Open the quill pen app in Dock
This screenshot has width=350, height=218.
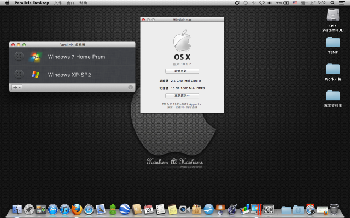(232, 209)
